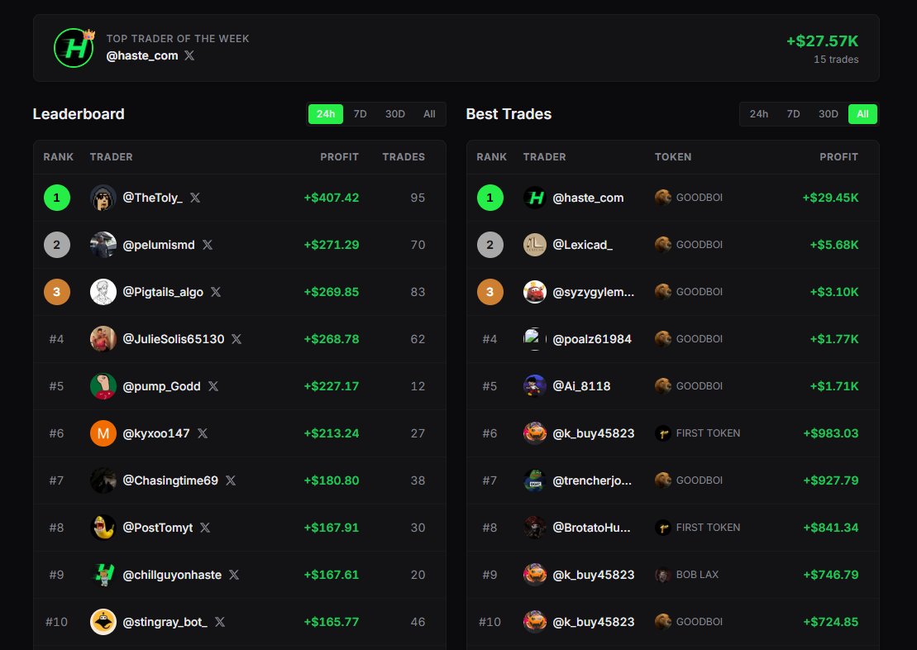Click @pelumismd avatar image
The image size is (917, 650).
click(x=103, y=245)
